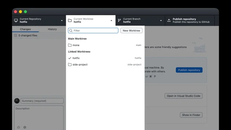Open the Current Branch hotfix dropdown
This screenshot has width=231, height=130.
pos(140,21)
